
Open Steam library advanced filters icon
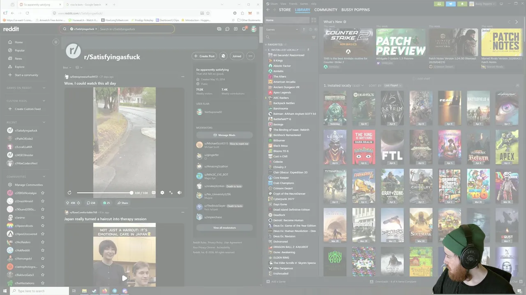(x=314, y=37)
